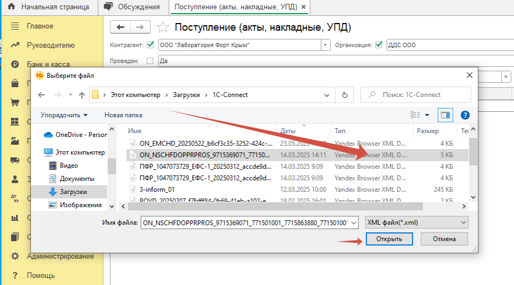The width and height of the screenshot is (514, 285).
Task: Enable the Проведен filter checkbox
Action: click(x=150, y=61)
